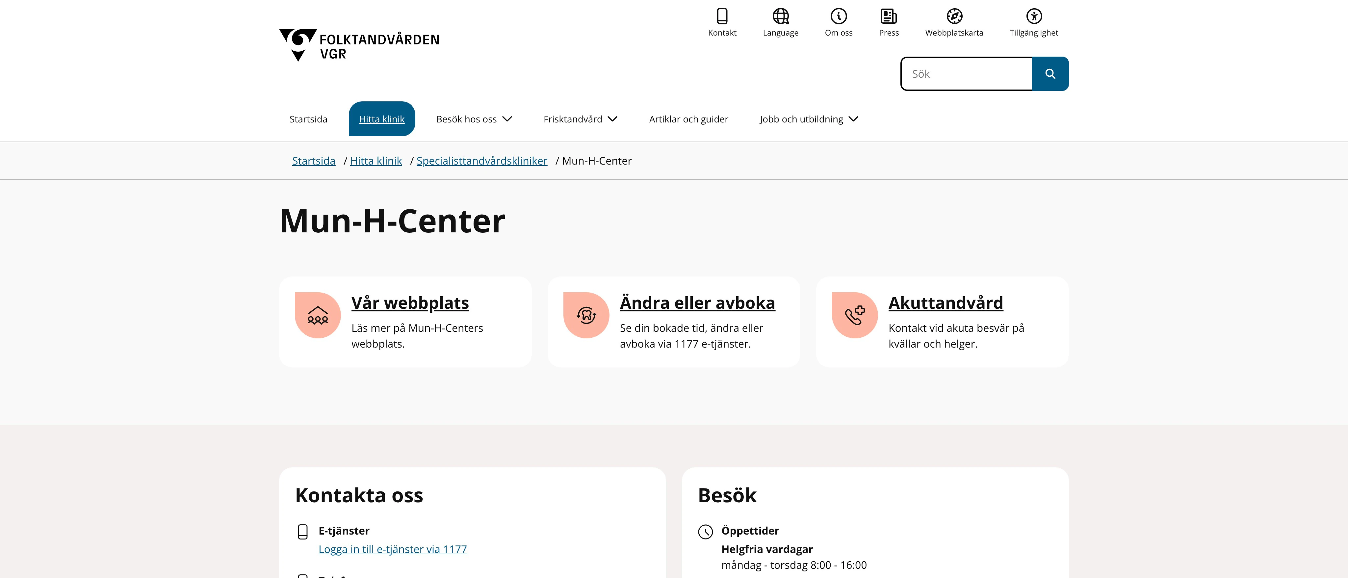Click the Language globe icon
Viewport: 1348px width, 578px height.
(781, 16)
